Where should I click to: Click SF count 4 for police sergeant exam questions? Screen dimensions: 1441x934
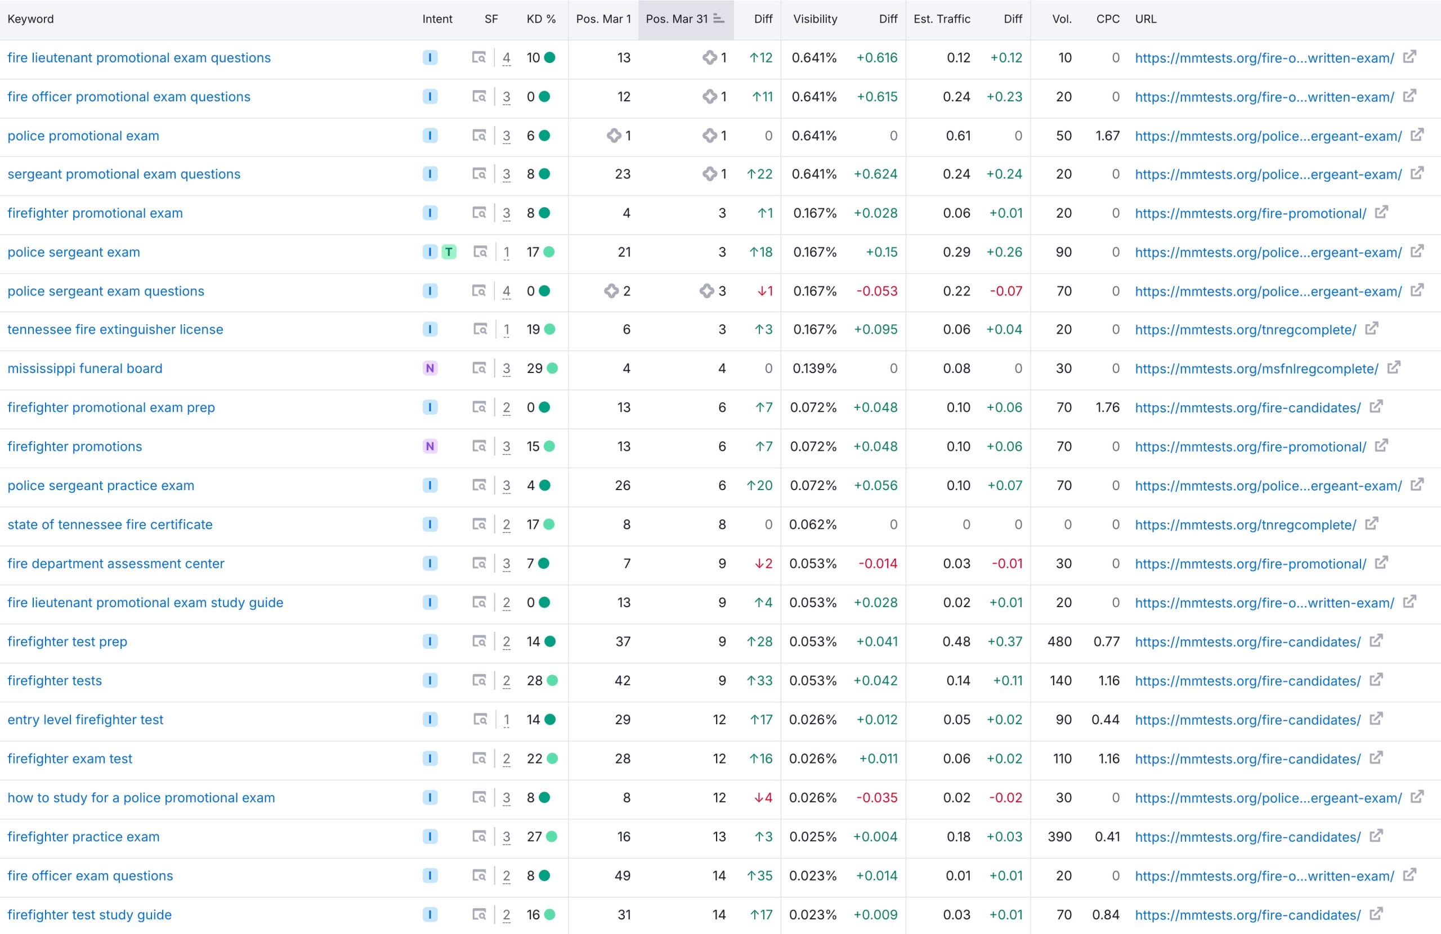pos(506,291)
